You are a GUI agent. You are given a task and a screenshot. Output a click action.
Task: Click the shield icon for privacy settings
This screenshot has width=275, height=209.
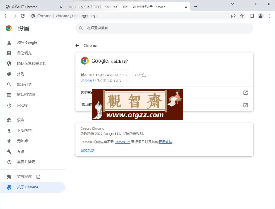(9, 64)
